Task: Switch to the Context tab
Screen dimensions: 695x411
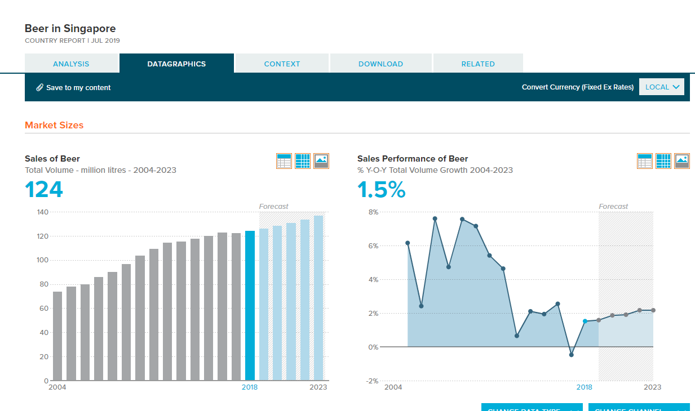Action: tap(282, 64)
